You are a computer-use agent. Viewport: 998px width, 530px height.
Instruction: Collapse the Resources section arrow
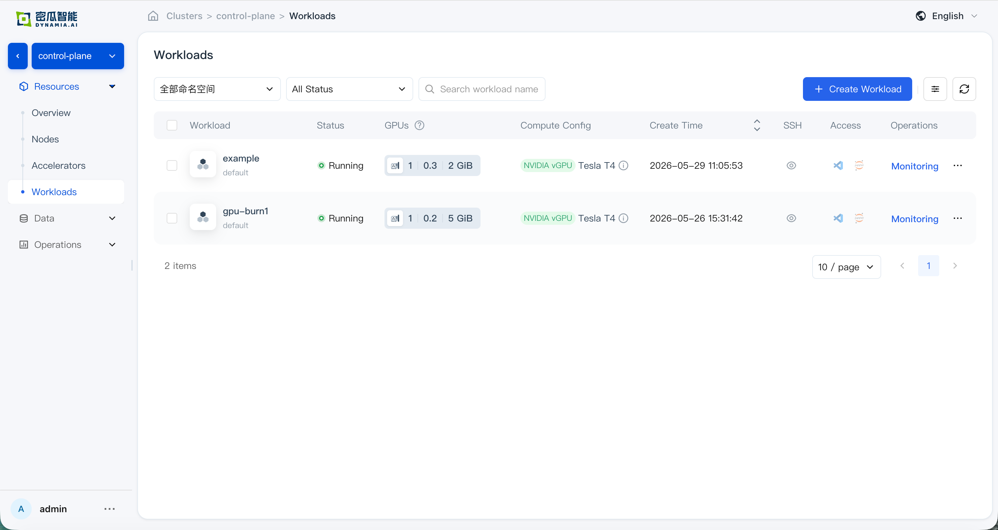(x=112, y=86)
